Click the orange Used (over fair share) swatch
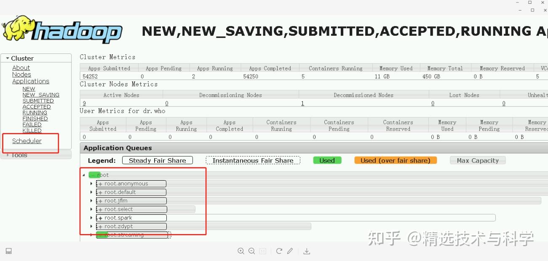 (x=396, y=160)
